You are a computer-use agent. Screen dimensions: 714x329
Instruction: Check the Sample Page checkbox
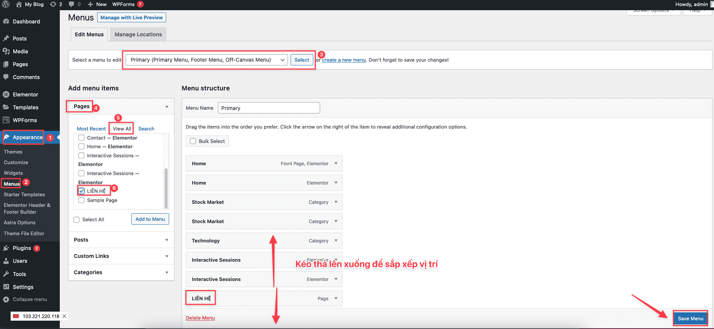click(x=81, y=200)
